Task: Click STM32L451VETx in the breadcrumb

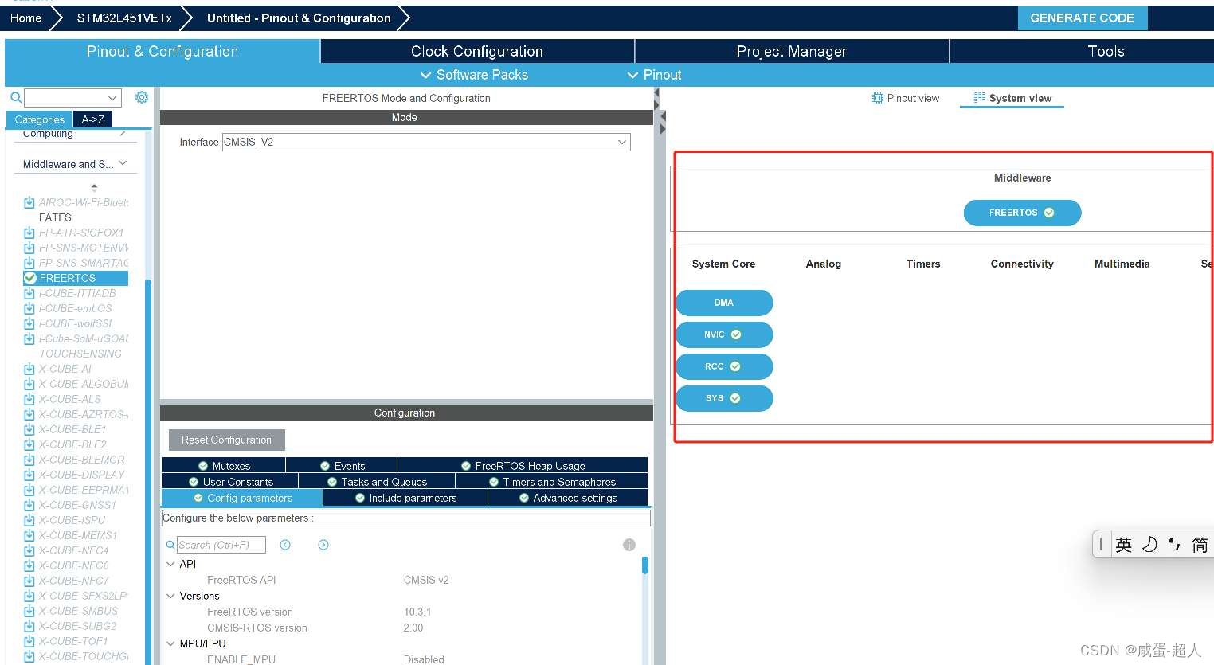Action: click(x=124, y=18)
